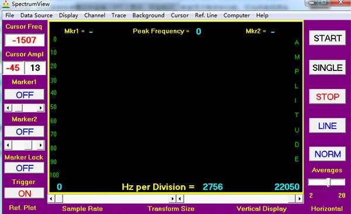Image resolution: width=351 pixels, height=214 pixels.
Task: Click right arrow of Marker2 scrollbar
Action: coord(40,145)
